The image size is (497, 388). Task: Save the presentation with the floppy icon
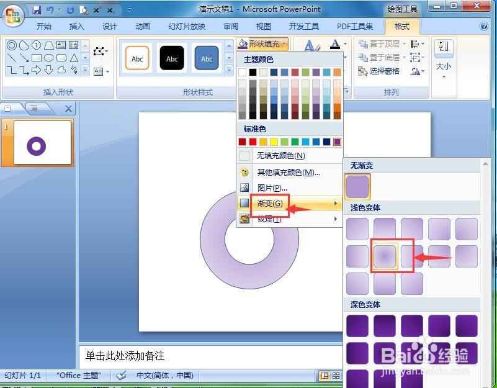pyautogui.click(x=37, y=10)
